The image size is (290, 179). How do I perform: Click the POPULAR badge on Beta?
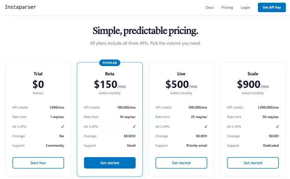coord(110,63)
